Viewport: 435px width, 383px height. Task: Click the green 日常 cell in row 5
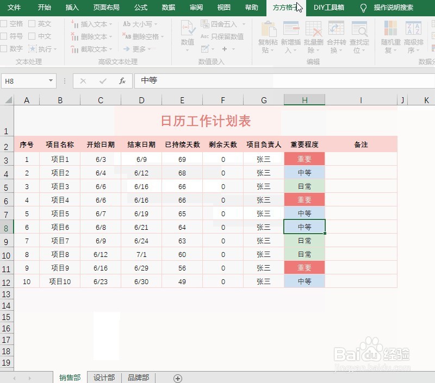tap(304, 186)
